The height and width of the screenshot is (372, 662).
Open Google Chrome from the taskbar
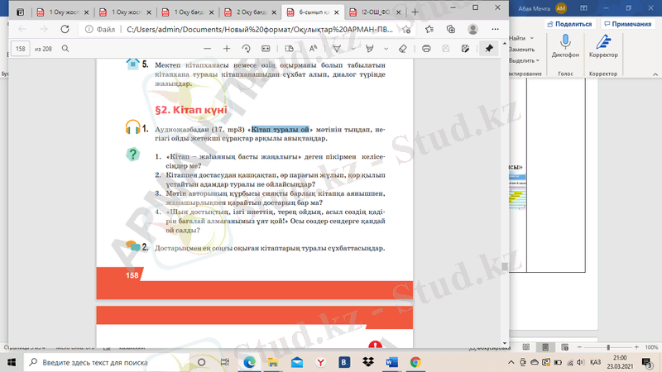(415, 362)
